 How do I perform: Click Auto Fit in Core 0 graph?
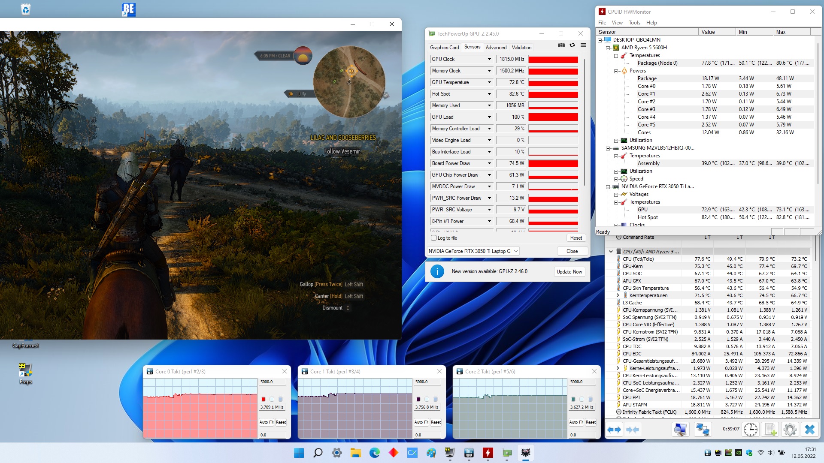click(266, 422)
